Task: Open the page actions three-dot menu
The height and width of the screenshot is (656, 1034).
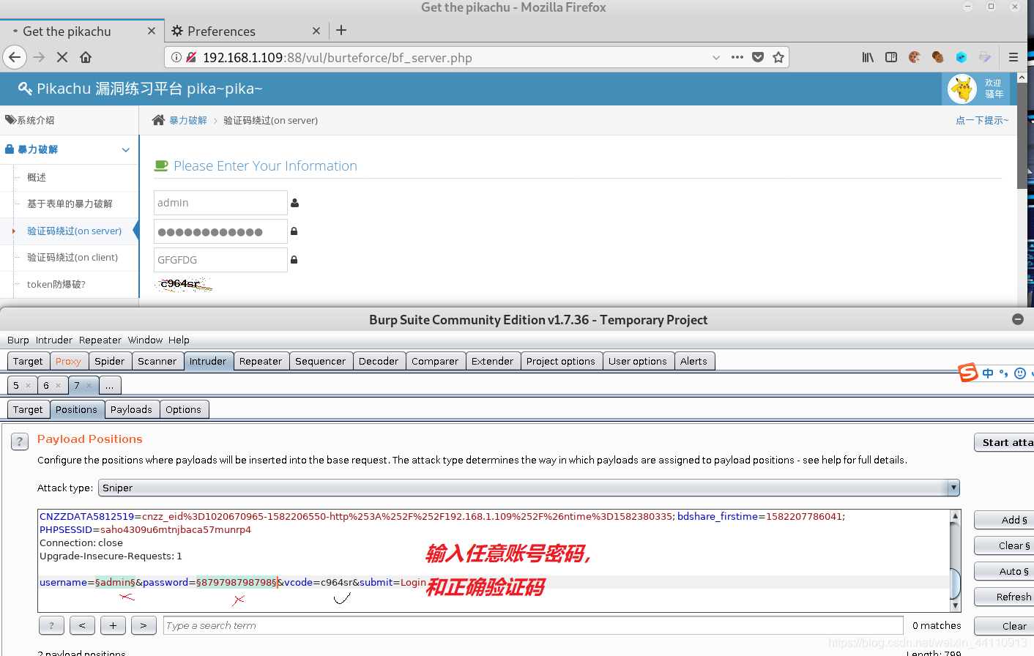Action: 737,57
